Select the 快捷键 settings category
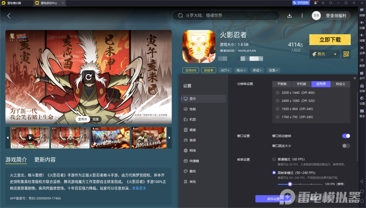Image resolution: width=366 pixels, height=208 pixels. [203, 161]
